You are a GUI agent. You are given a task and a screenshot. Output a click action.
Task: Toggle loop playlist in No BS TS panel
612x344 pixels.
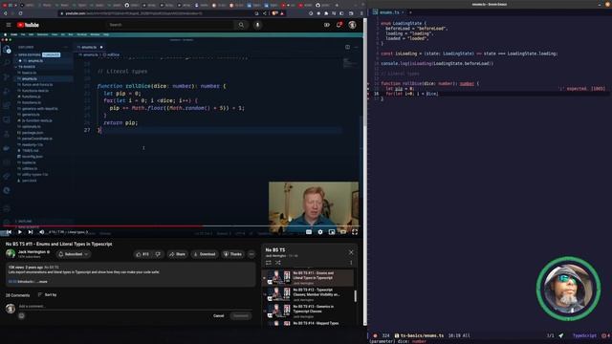[269, 263]
